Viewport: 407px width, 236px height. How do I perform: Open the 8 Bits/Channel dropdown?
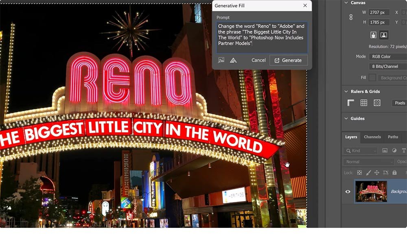tap(387, 66)
